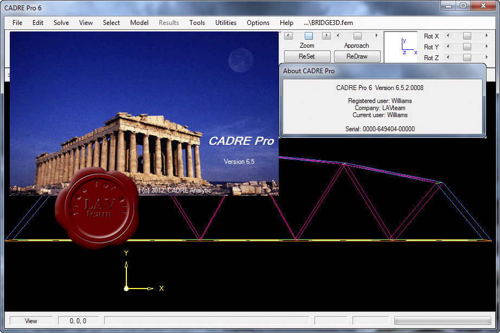
Task: Click the Zoom slider left arrow
Action: point(289,36)
